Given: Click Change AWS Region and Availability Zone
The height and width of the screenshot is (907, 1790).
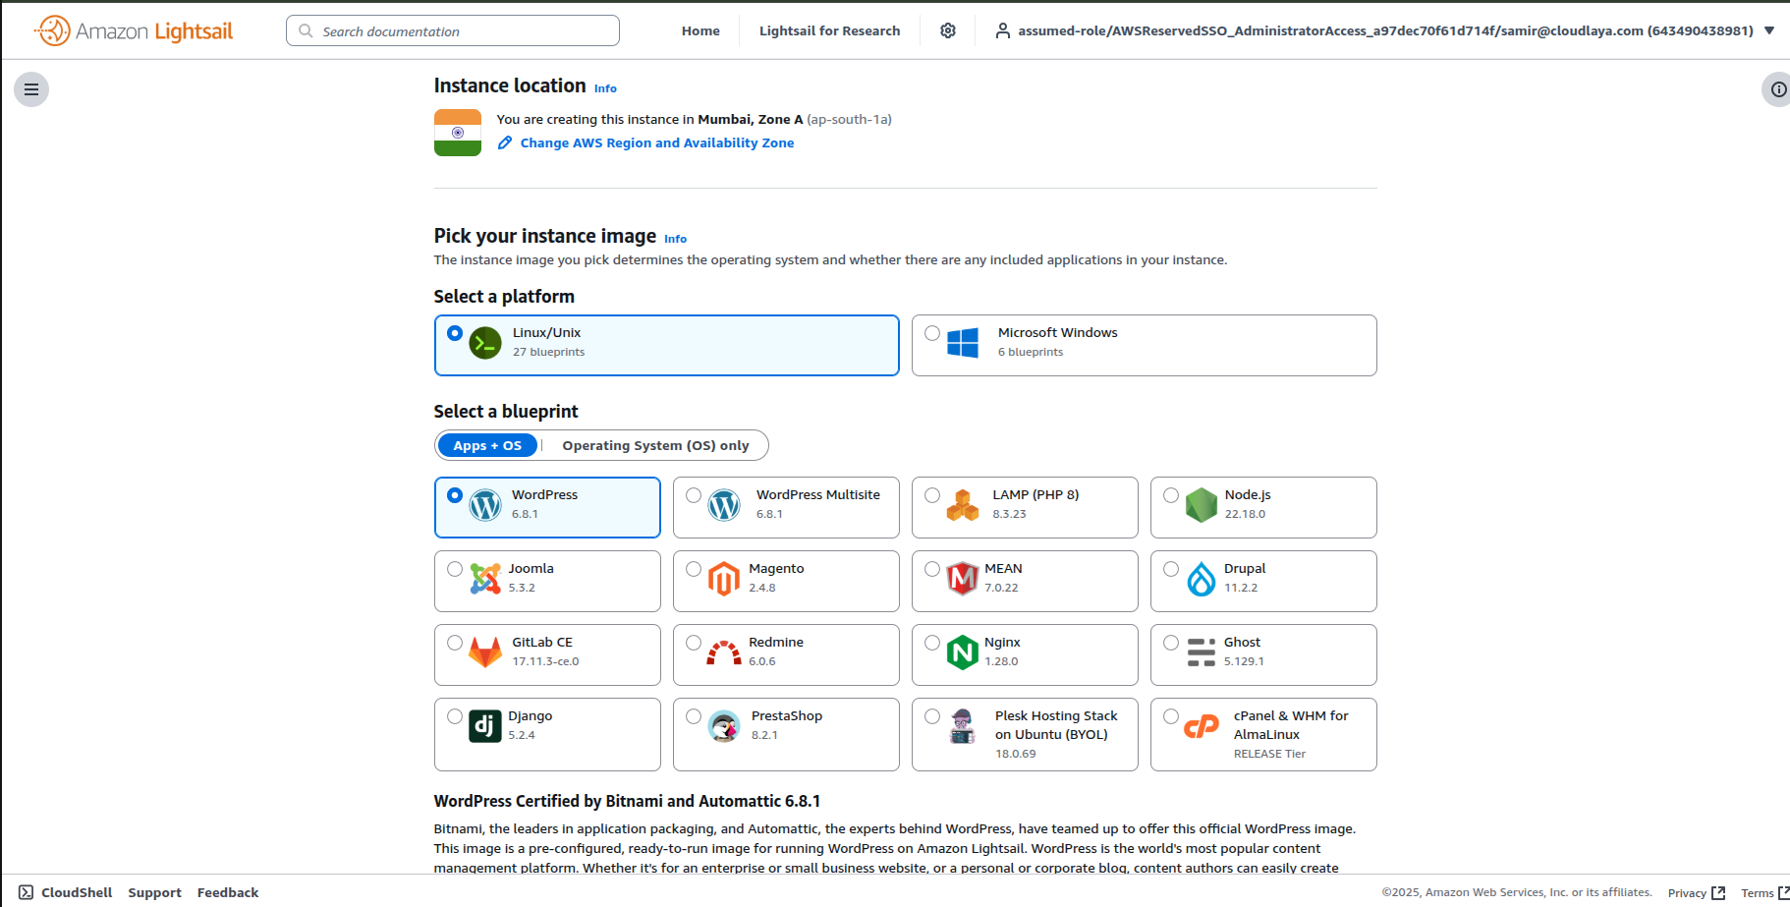Looking at the screenshot, I should tap(656, 142).
